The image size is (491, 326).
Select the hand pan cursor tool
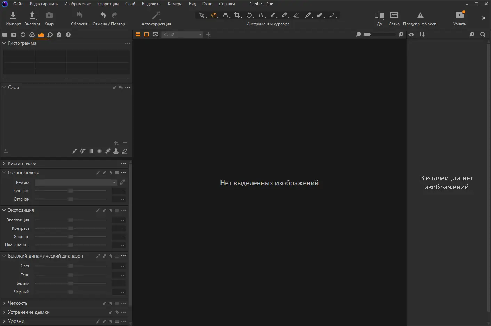click(x=214, y=15)
